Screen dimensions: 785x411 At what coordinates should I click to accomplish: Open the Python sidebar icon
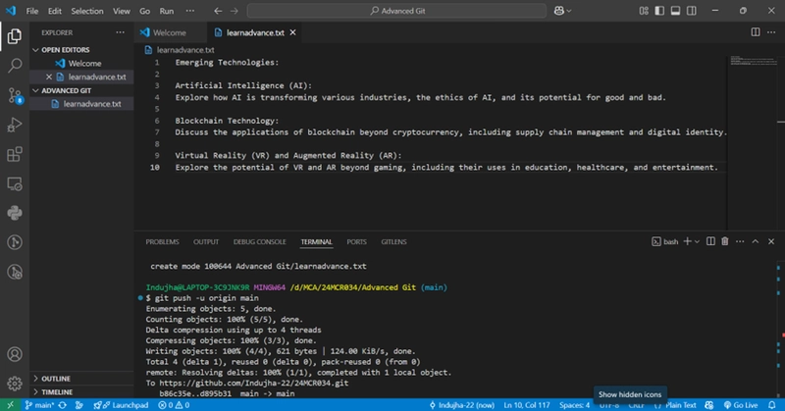point(15,213)
